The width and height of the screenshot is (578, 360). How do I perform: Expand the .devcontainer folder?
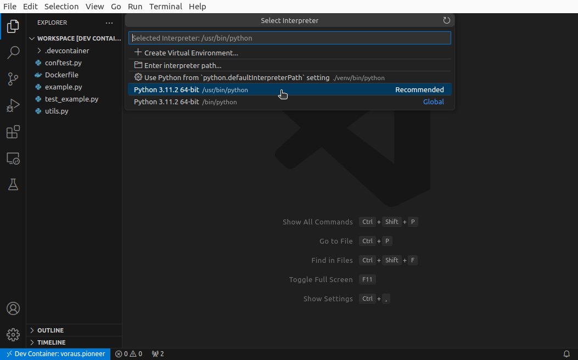pyautogui.click(x=66, y=50)
